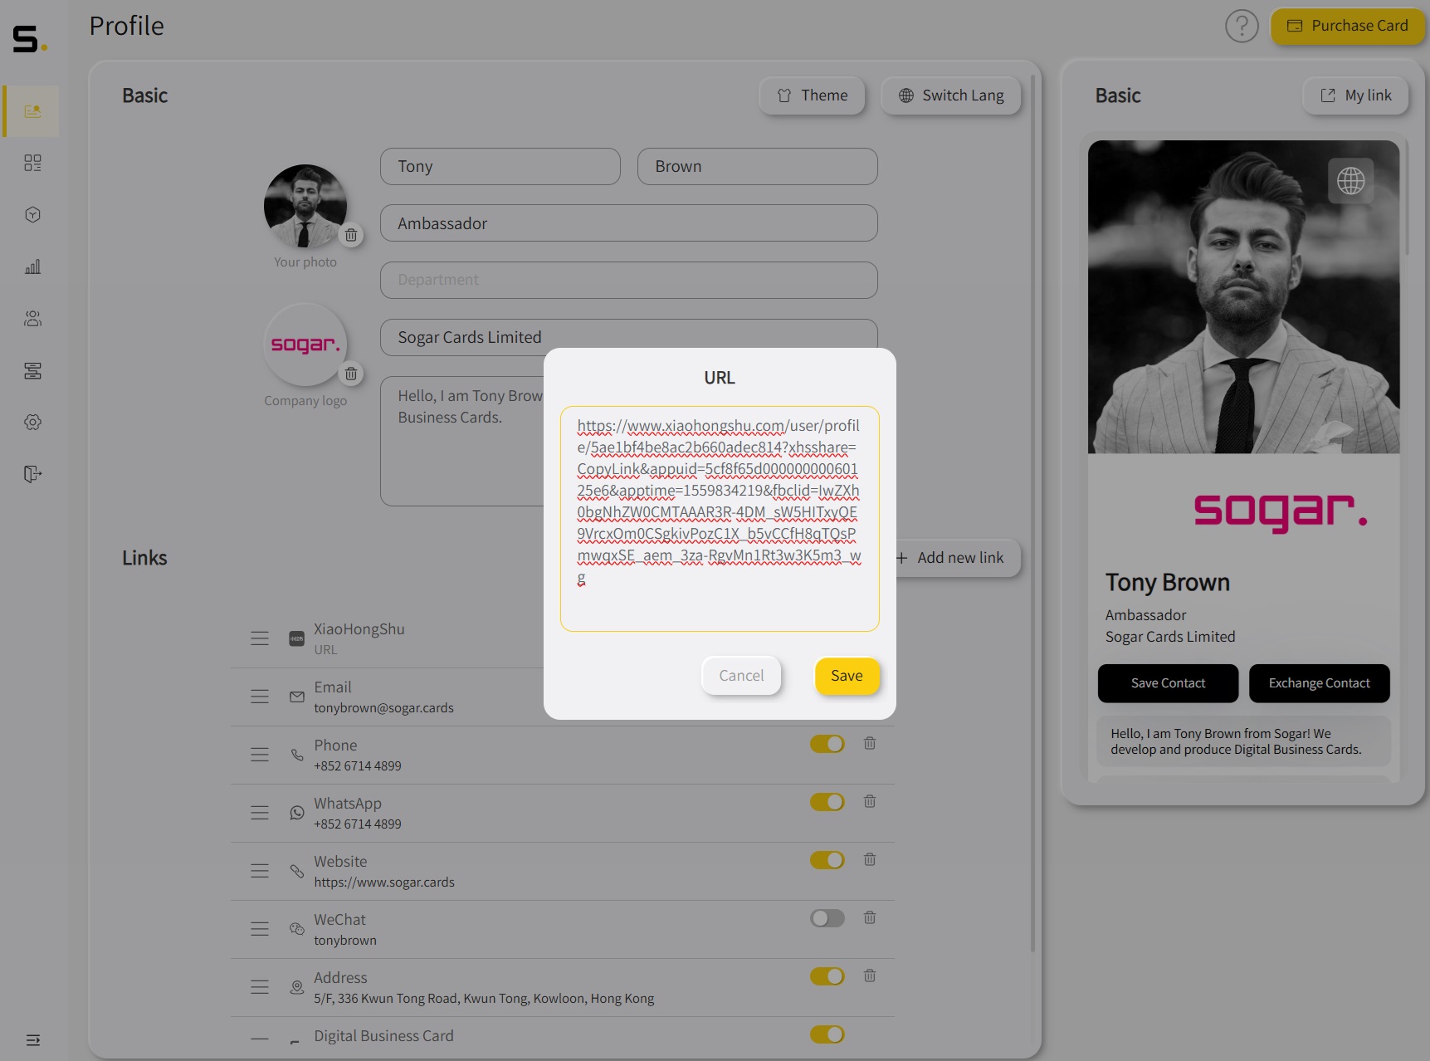The image size is (1430, 1061).
Task: Open the stacked layout icon in sidebar
Action: tap(32, 370)
